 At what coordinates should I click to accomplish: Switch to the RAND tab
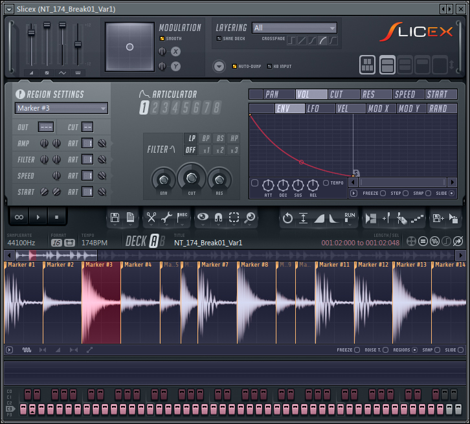(442, 109)
